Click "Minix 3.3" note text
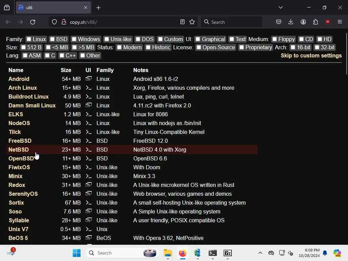Screen dimensions: 348x261 click(x=144, y=176)
